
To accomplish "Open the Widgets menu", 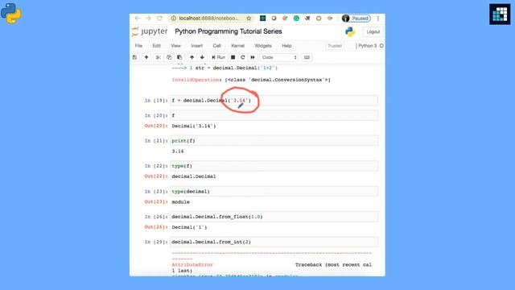I will 263,46.
